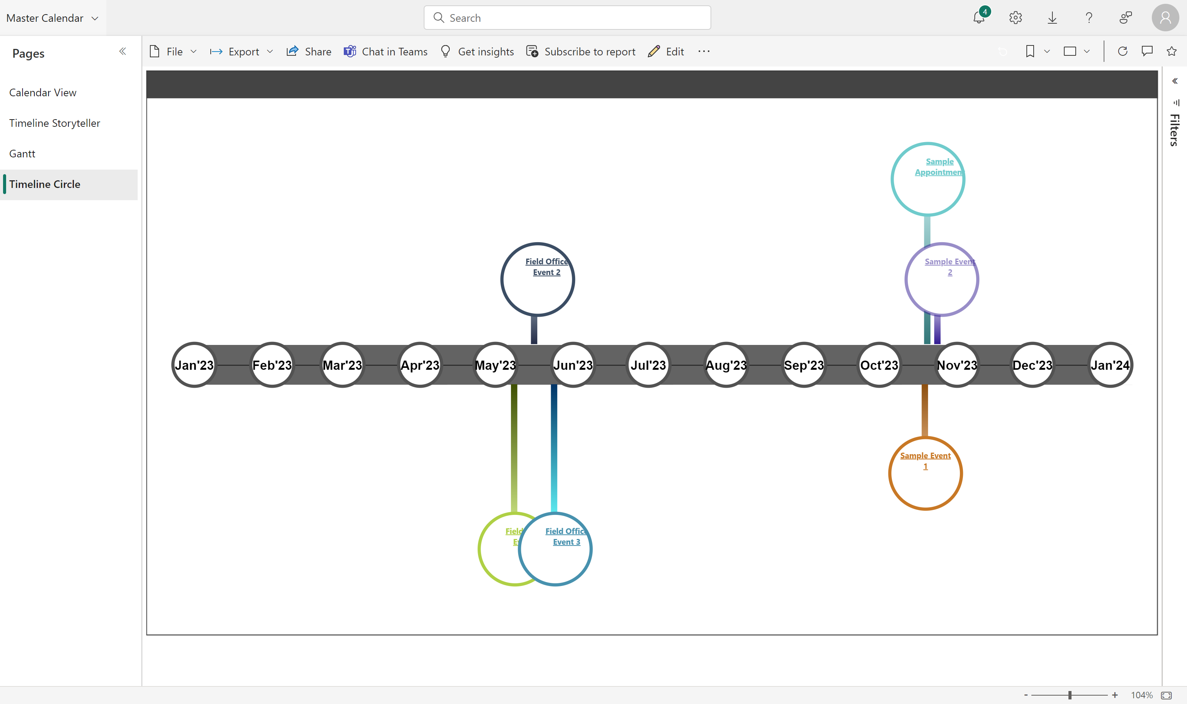1187x704 pixels.
Task: Select the Jul'23 timeline marker
Action: [648, 365]
